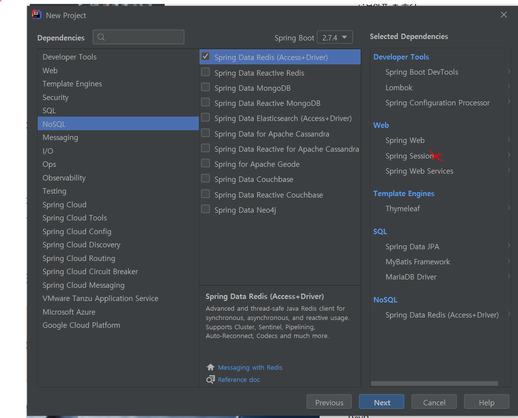Image resolution: width=518 pixels, height=418 pixels.
Task: Focus the Dependencies search field
Action: pos(138,37)
